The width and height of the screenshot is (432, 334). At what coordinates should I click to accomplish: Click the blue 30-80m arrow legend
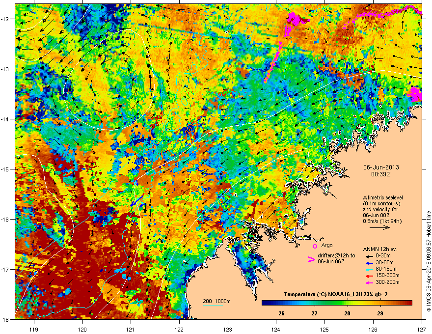369,263
